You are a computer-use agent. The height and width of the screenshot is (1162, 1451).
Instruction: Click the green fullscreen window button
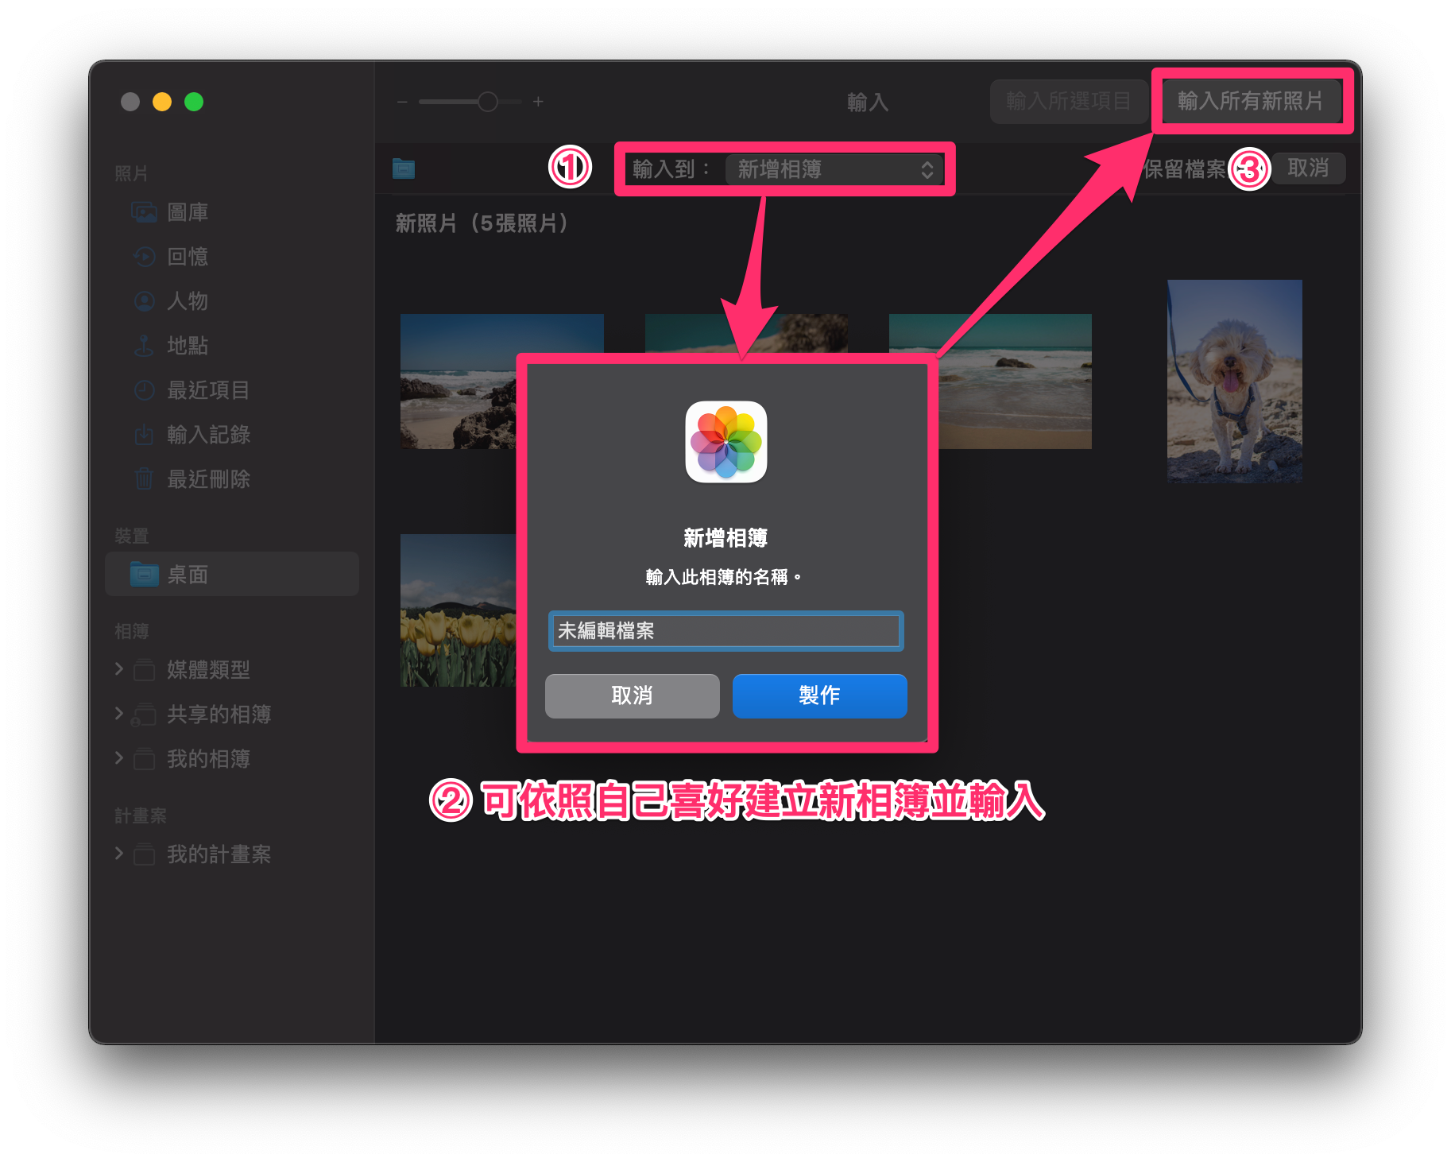click(x=194, y=102)
